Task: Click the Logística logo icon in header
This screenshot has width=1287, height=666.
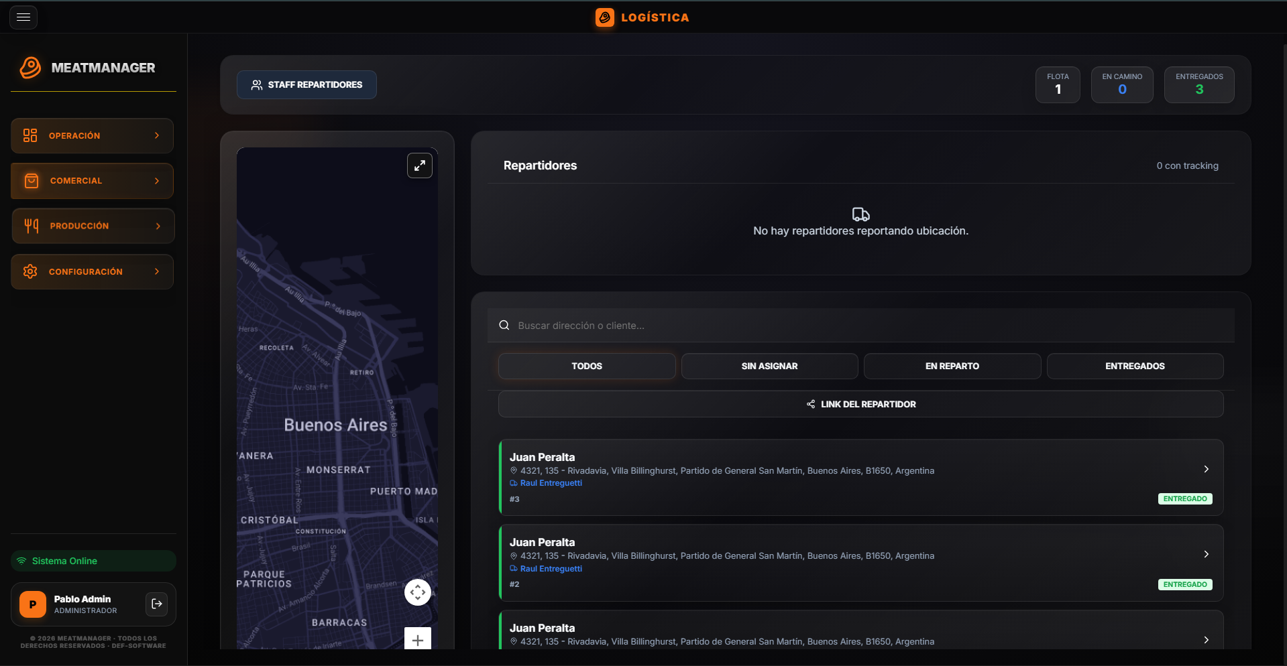Action: 604,17
